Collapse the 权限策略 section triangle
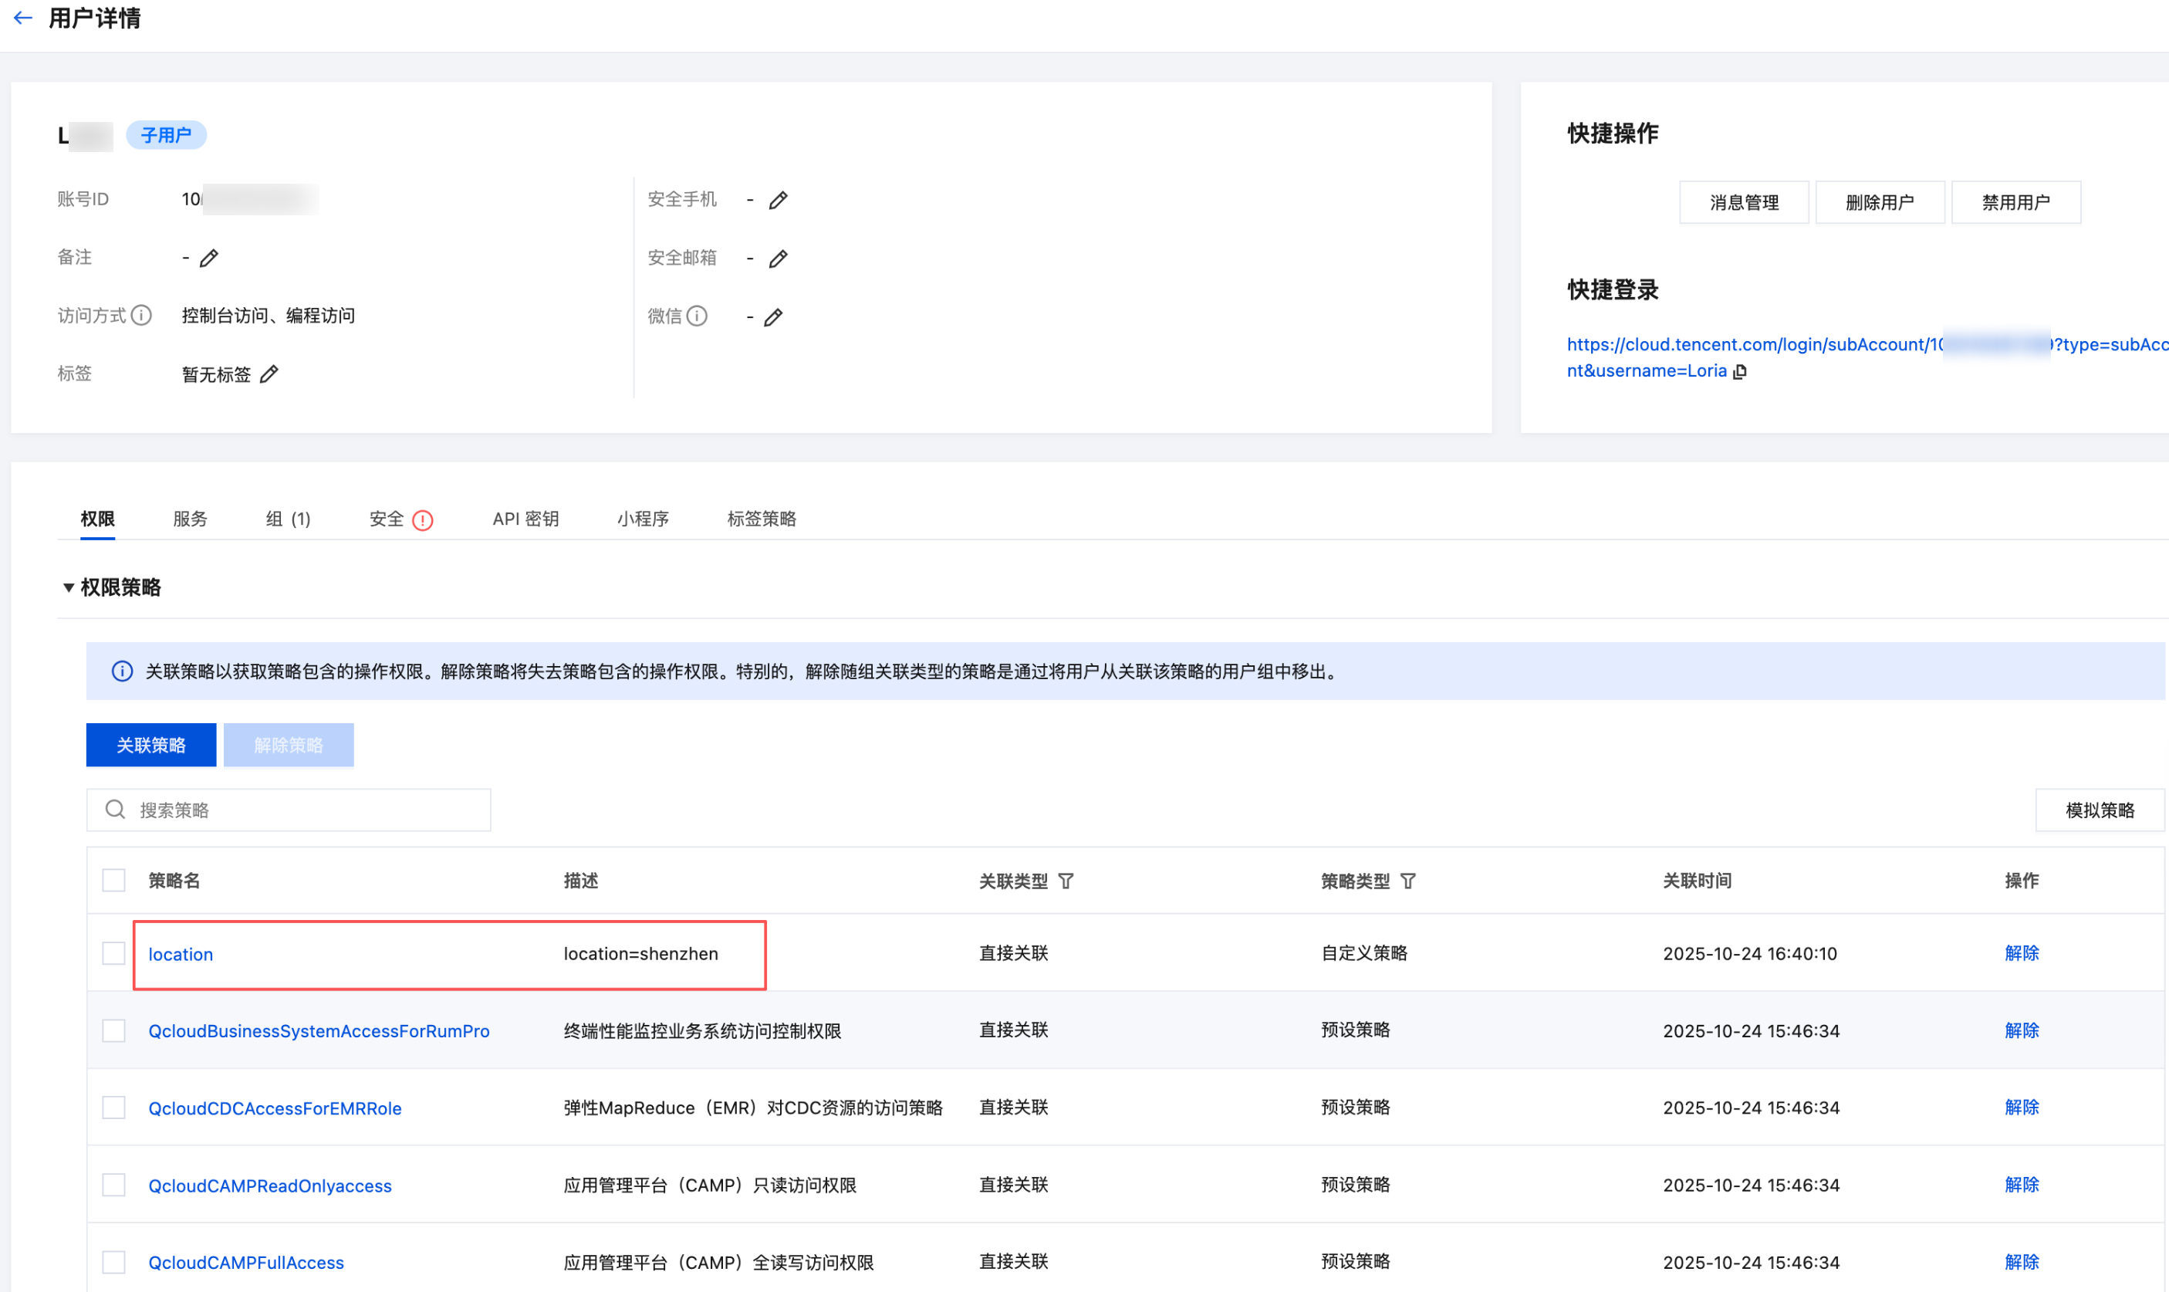Viewport: 2169px width, 1292px height. 68,587
